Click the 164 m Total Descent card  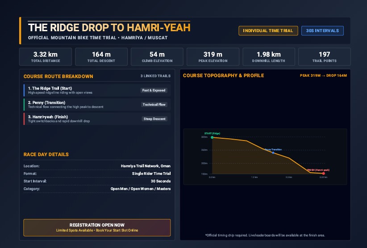[x=101, y=57]
